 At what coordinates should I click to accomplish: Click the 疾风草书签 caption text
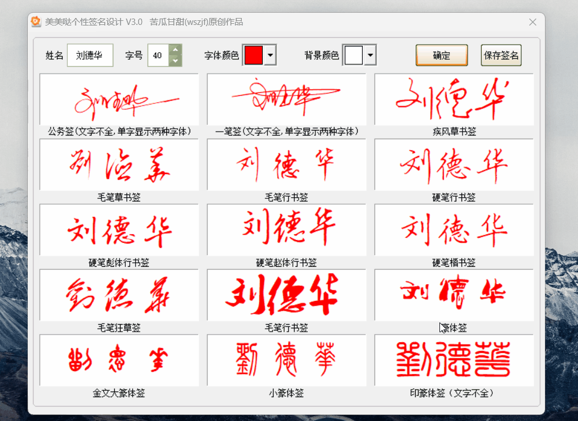point(454,132)
